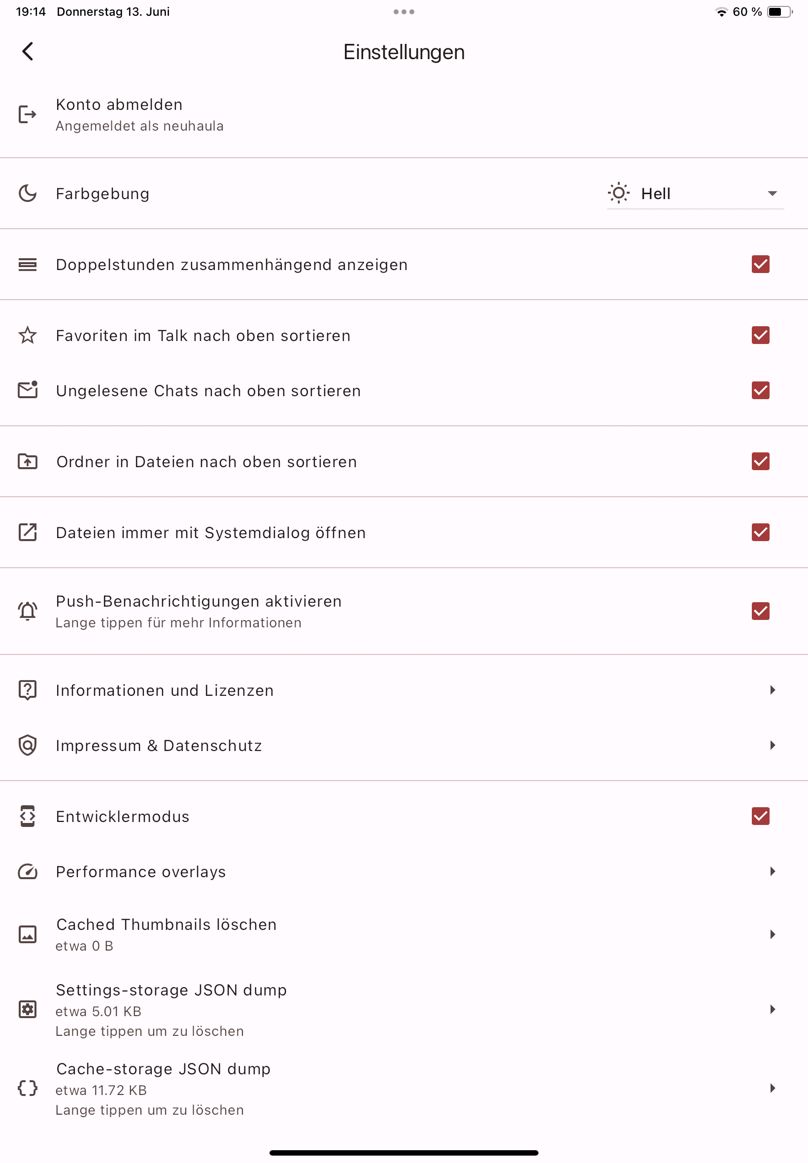Open the Farbgebung dropdown showing Hell
The height and width of the screenshot is (1163, 808).
695,193
